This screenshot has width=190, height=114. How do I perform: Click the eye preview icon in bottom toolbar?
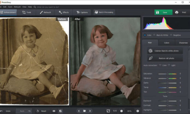pos(54,111)
